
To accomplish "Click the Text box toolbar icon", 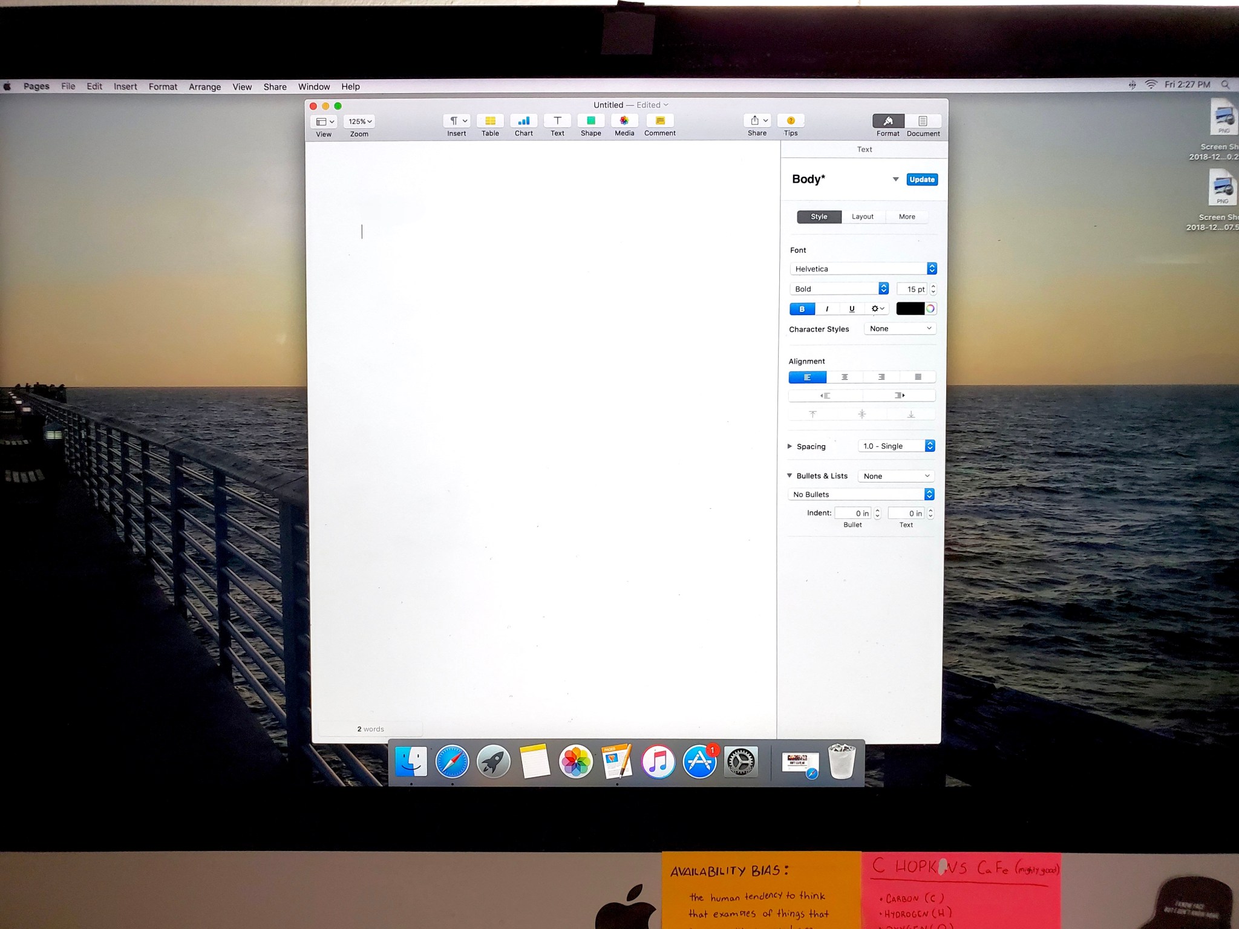I will point(557,121).
